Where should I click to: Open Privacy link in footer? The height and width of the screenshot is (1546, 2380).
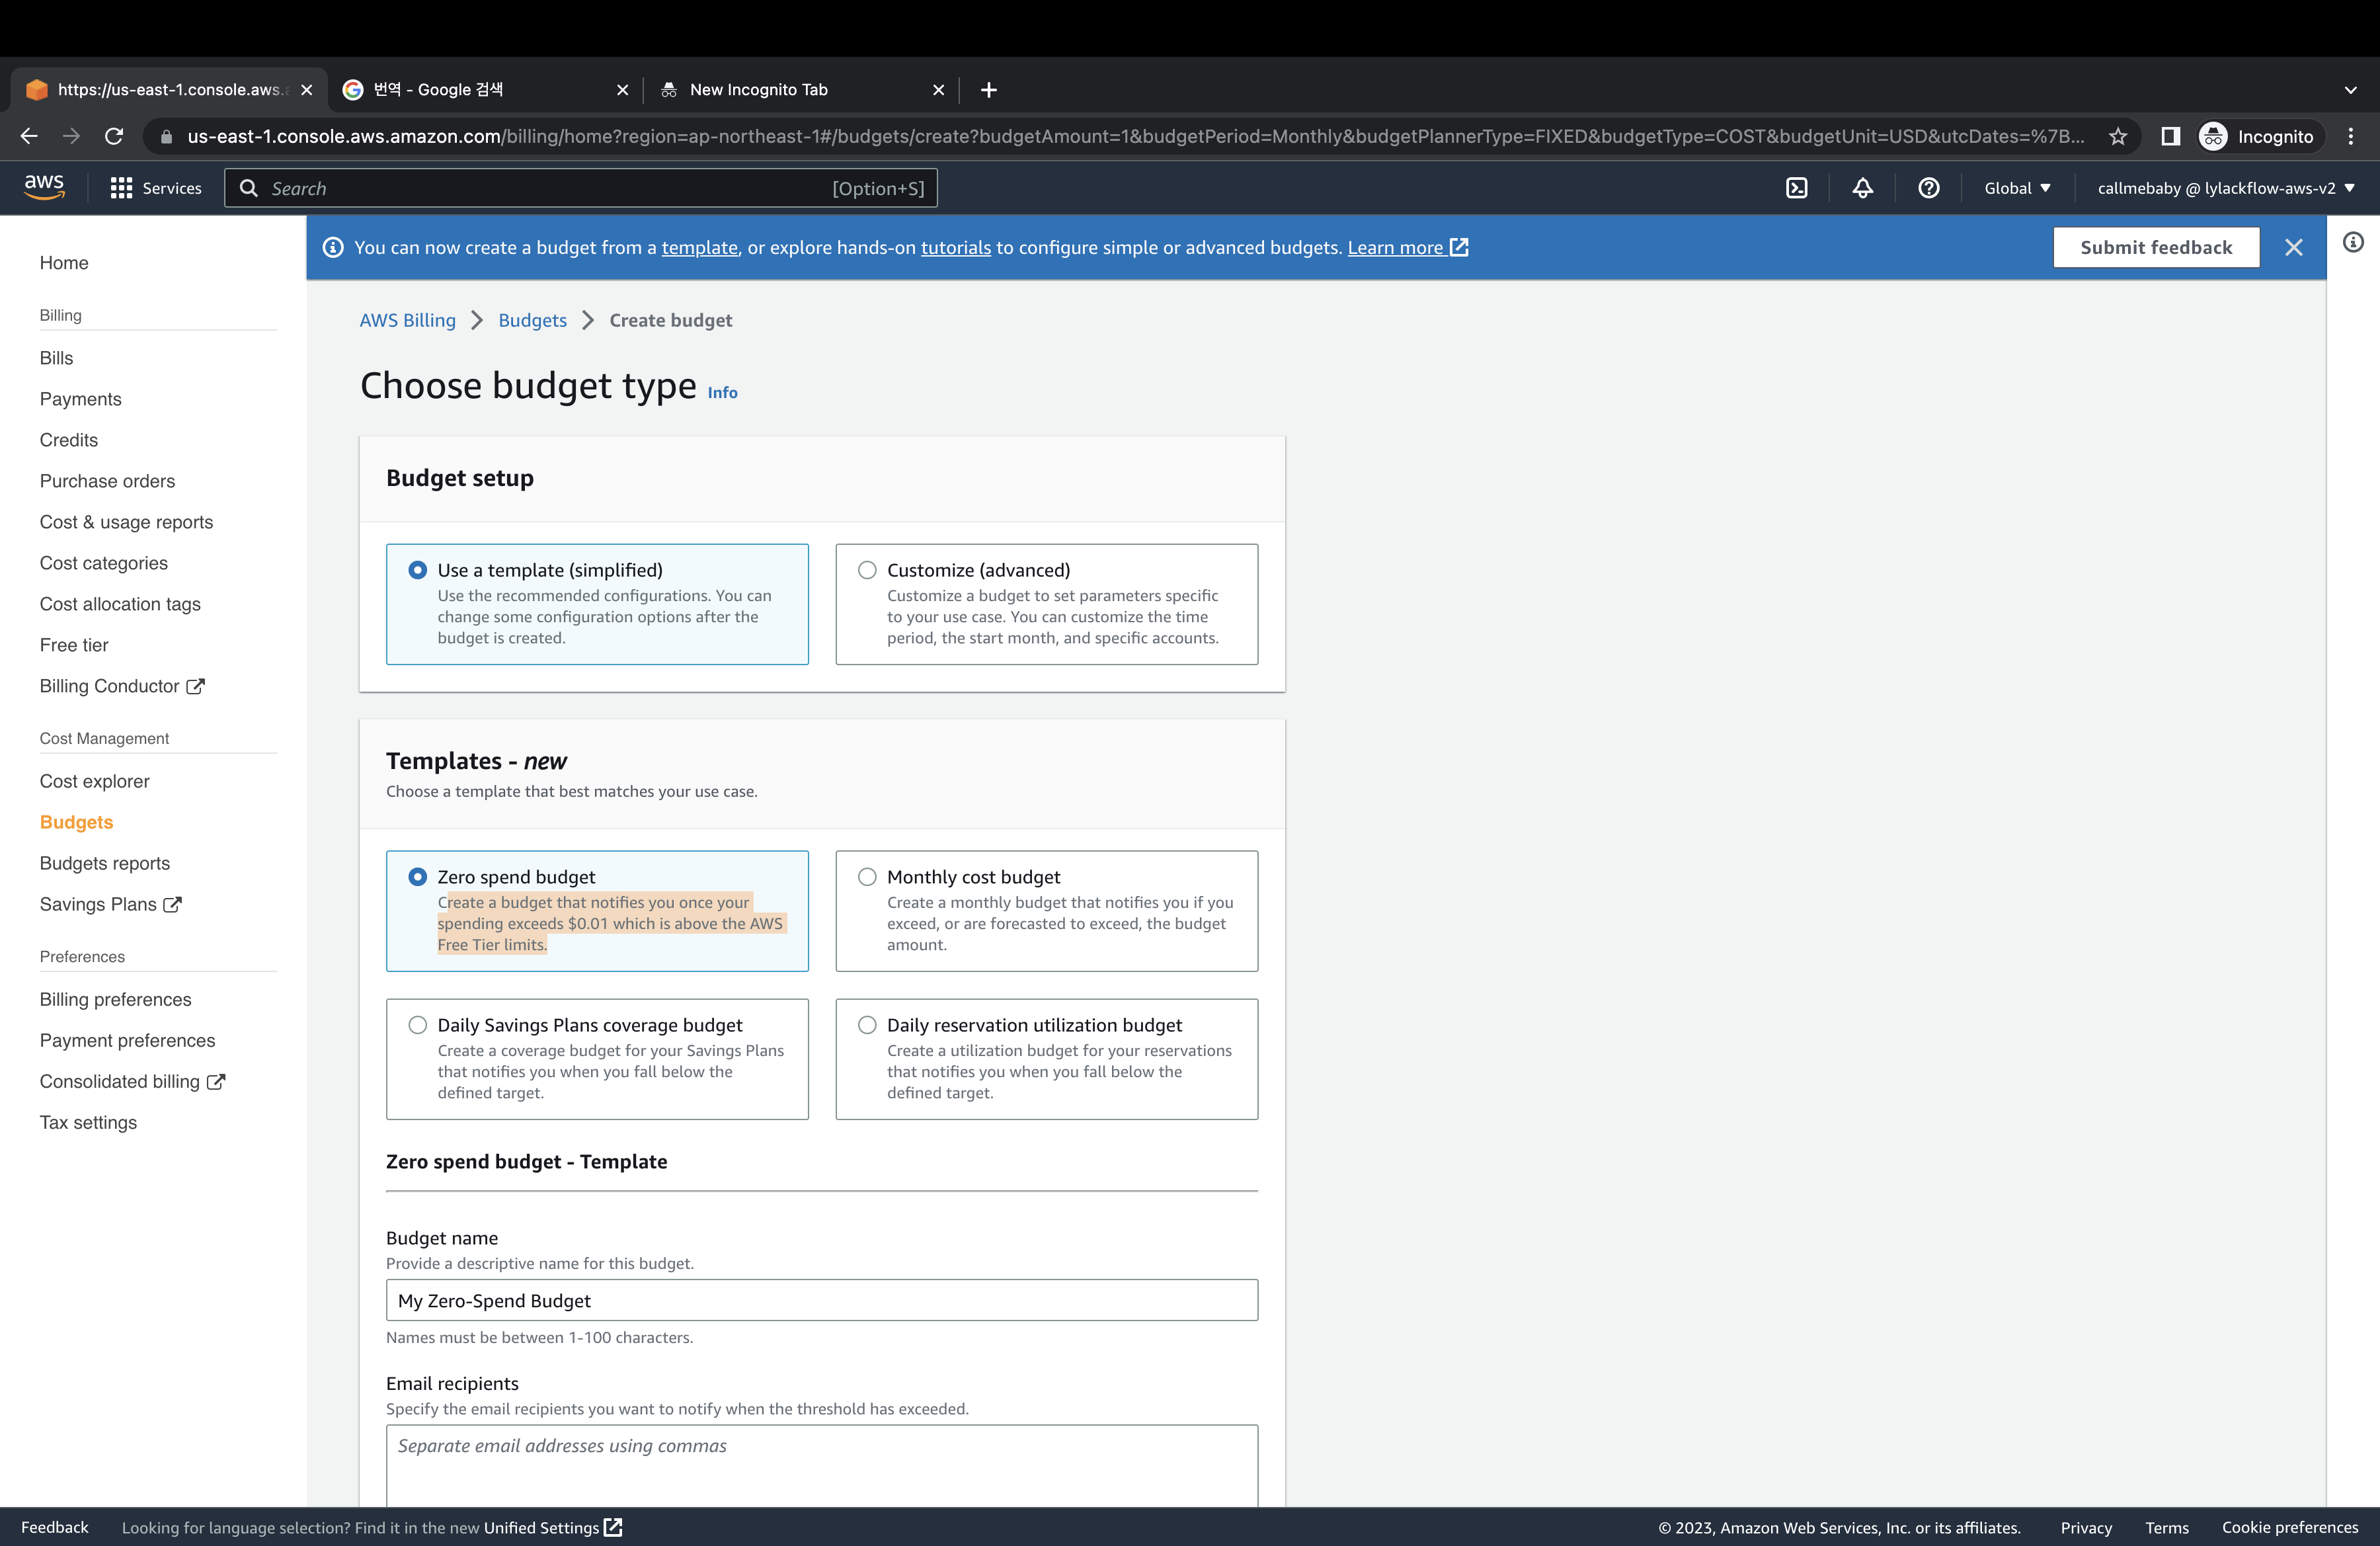coord(2086,1527)
